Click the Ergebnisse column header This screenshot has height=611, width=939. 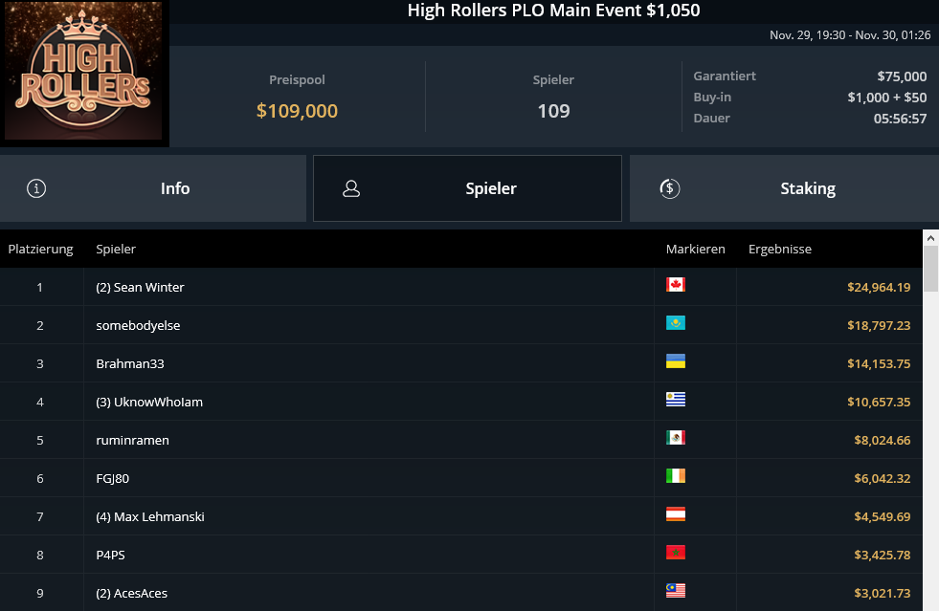779,250
